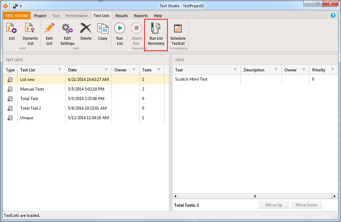Click date 5/12/2014 11:54:16 AM cell
The height and width of the screenshot is (222, 341).
pyautogui.click(x=88, y=118)
